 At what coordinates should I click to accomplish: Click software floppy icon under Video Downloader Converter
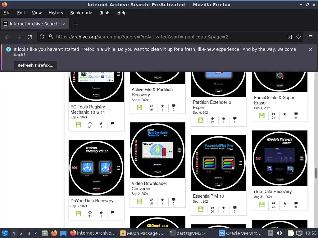pyautogui.click(x=139, y=201)
